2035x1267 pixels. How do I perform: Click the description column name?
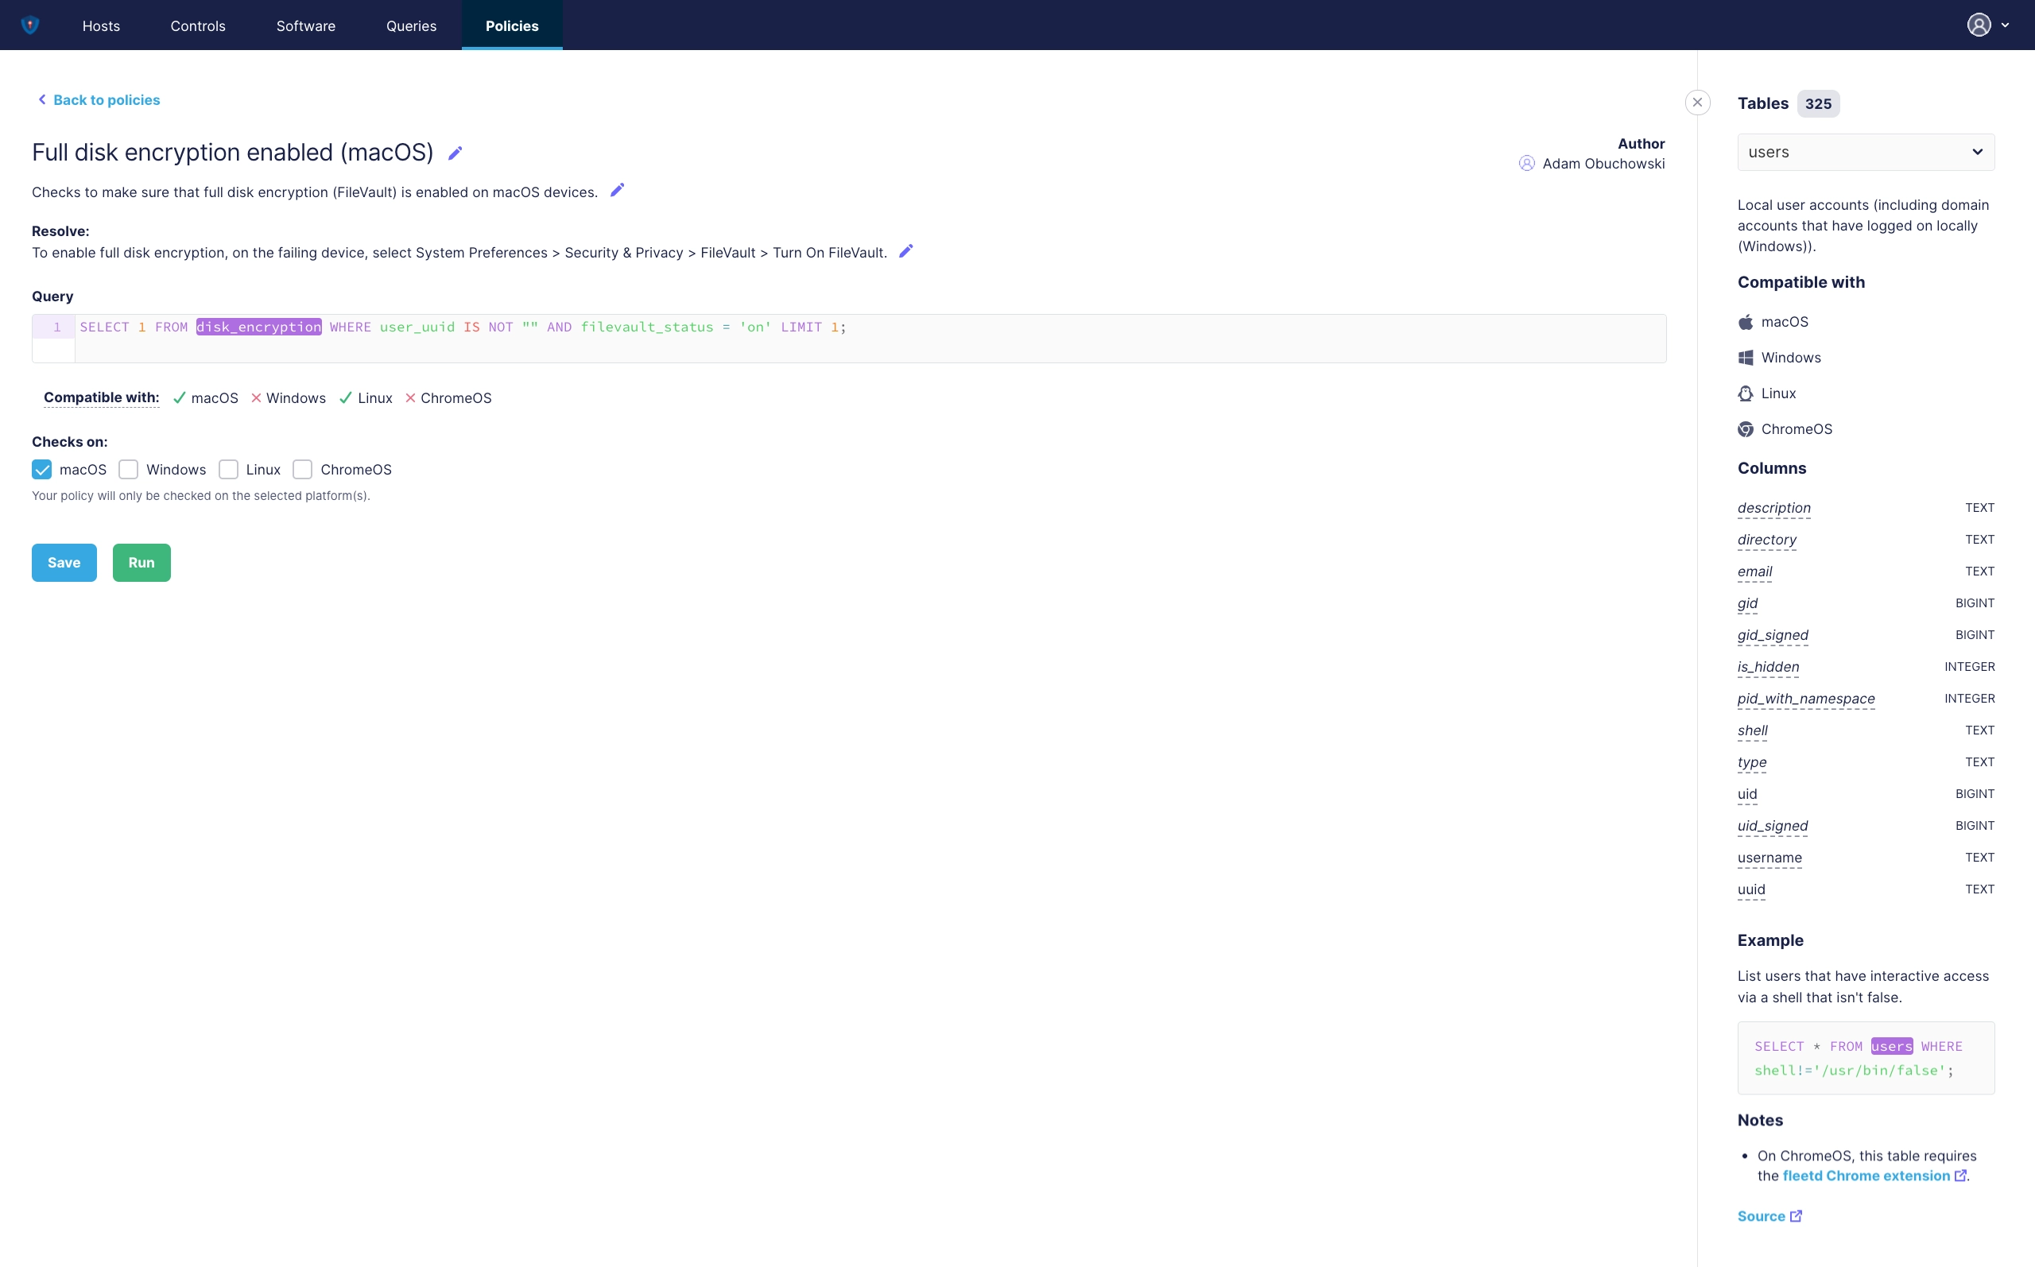pyautogui.click(x=1773, y=508)
